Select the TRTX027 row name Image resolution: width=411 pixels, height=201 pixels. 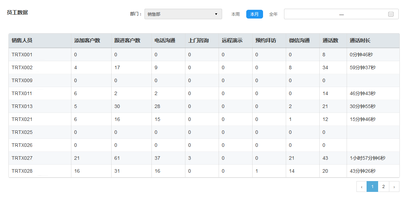pyautogui.click(x=22, y=158)
